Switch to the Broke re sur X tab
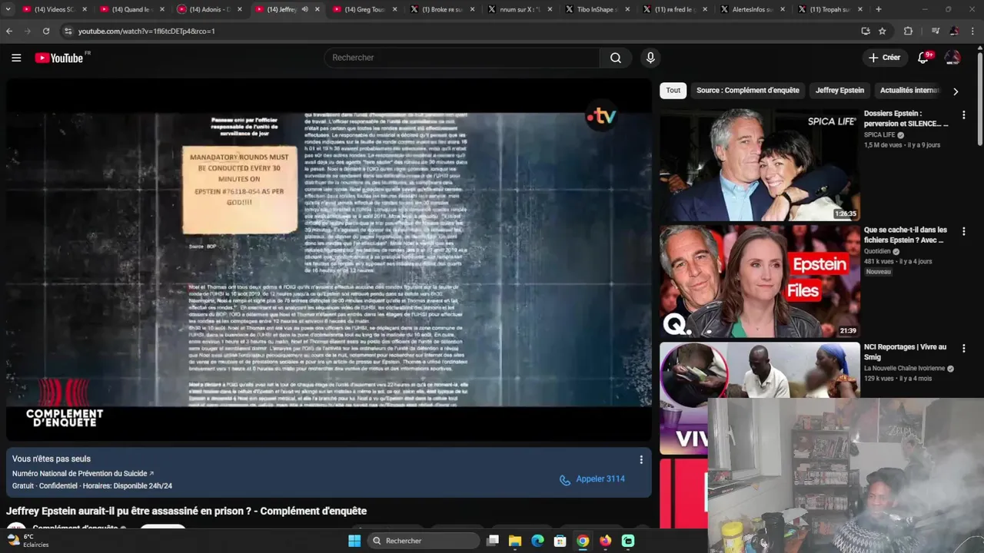Image resolution: width=984 pixels, height=553 pixels. pyautogui.click(x=441, y=9)
